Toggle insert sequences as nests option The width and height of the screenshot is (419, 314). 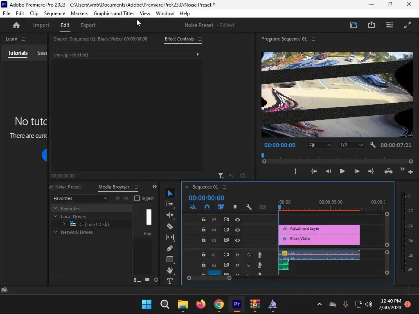click(x=193, y=207)
